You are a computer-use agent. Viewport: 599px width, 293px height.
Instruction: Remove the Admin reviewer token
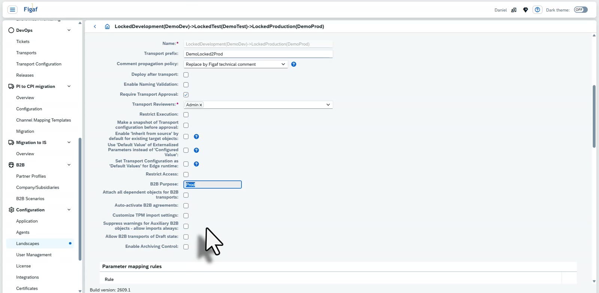click(x=201, y=105)
